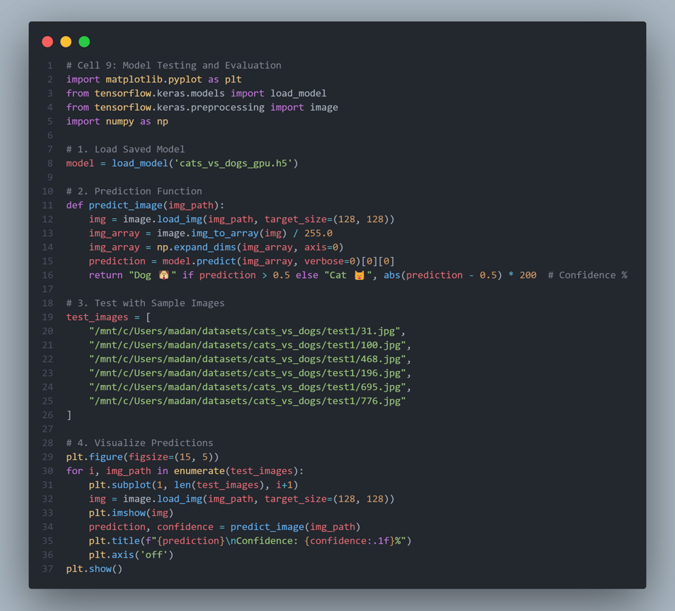This screenshot has width=675, height=611.
Task: Click "test_images = [" line
Action: tap(108, 317)
